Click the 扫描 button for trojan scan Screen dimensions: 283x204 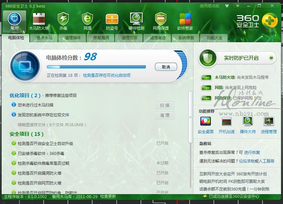[x=165, y=105]
